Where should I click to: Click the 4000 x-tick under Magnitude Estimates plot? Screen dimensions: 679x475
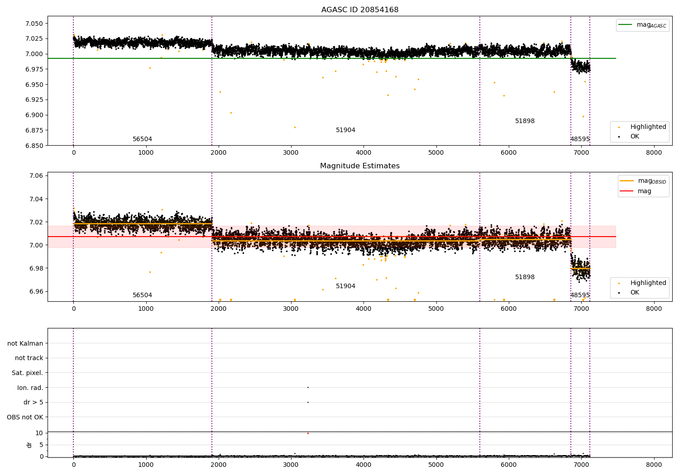pyautogui.click(x=363, y=309)
